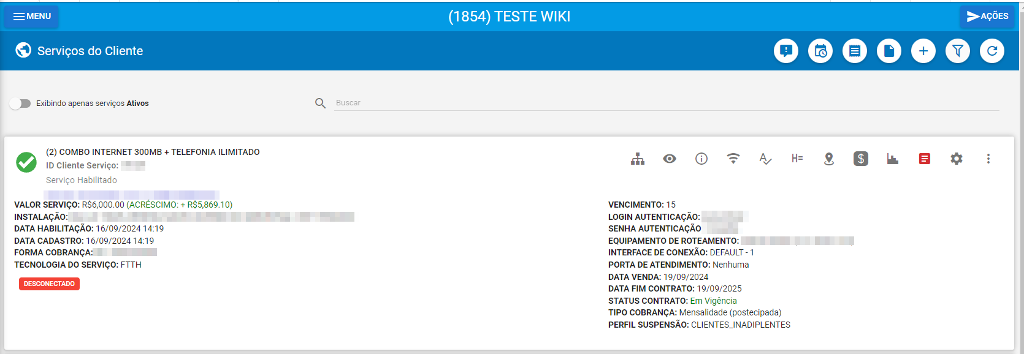Click the globe icon beside Serviços do Cliente
Image resolution: width=1024 pixels, height=354 pixels.
(23, 50)
